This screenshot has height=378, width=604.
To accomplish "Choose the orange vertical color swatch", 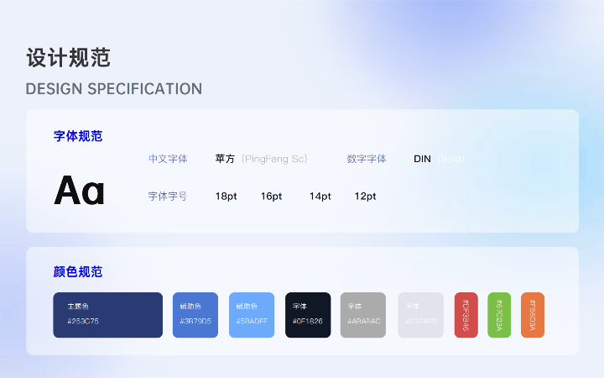I will (533, 315).
